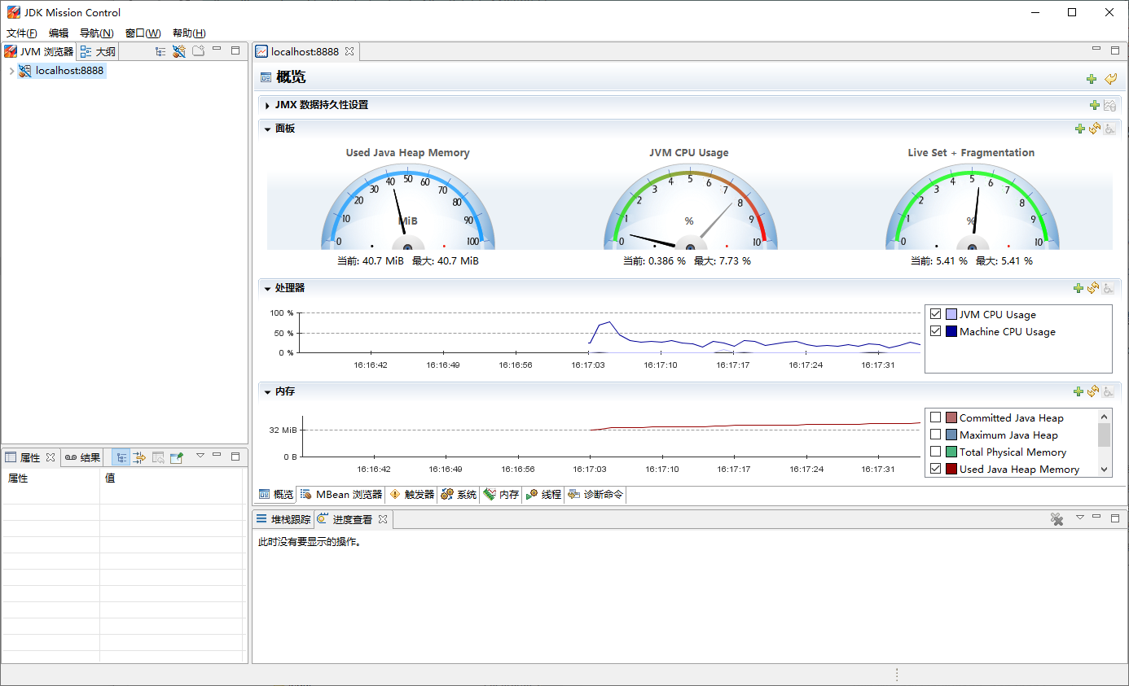Click the tree layout icon in JVM 浏览器 toolbar
1129x686 pixels.
tap(160, 51)
